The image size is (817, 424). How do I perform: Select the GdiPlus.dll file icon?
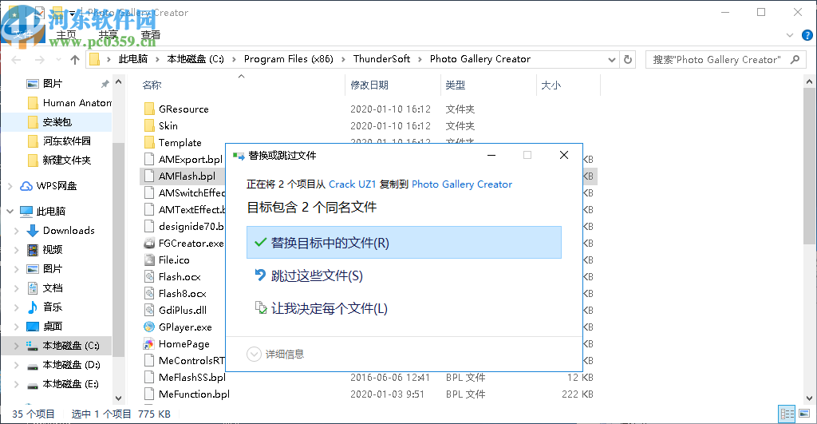(149, 310)
